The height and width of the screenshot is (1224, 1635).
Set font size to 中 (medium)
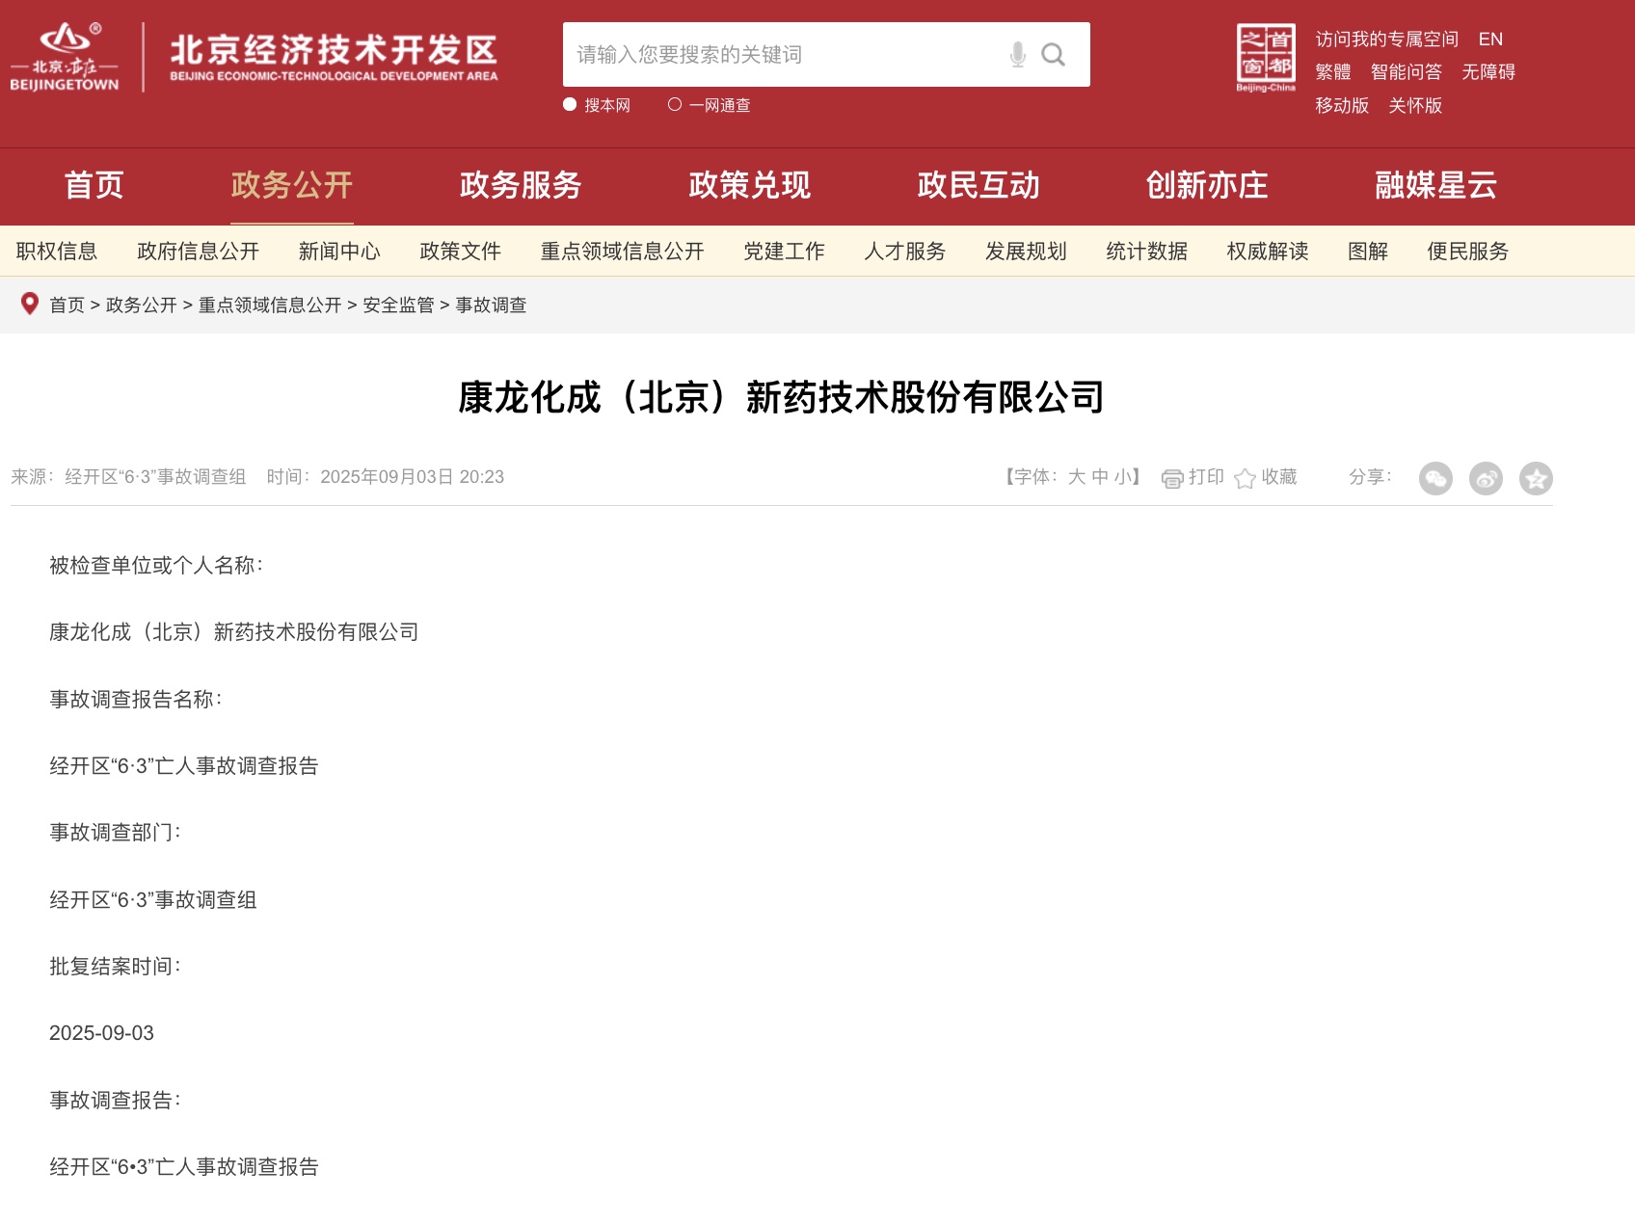(x=1100, y=477)
